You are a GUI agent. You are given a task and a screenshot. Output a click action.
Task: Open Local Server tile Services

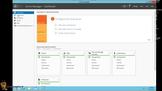pyautogui.click(x=119, y=63)
